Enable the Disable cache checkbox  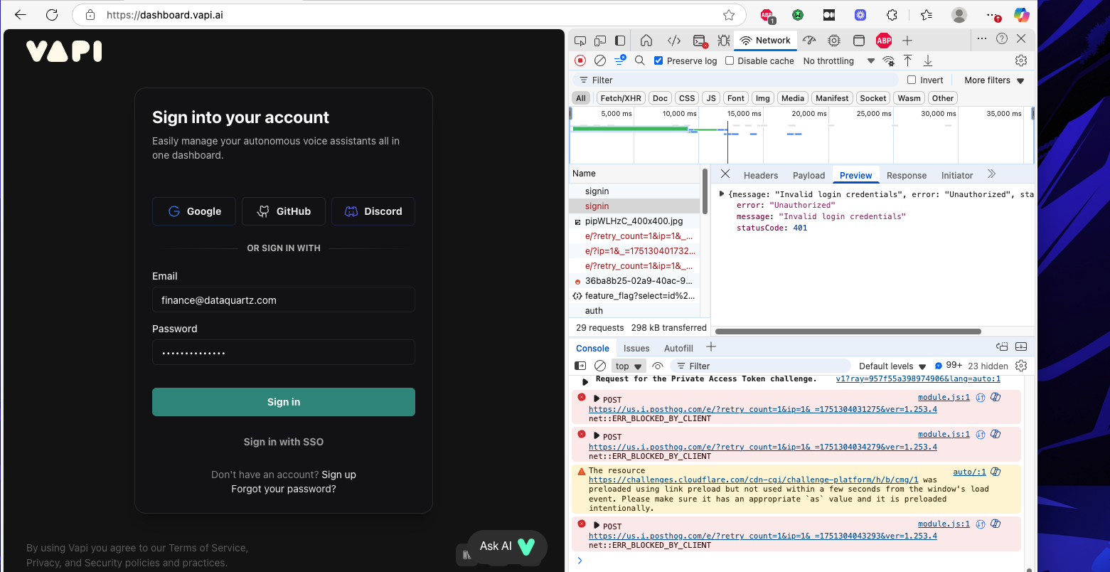(x=730, y=60)
